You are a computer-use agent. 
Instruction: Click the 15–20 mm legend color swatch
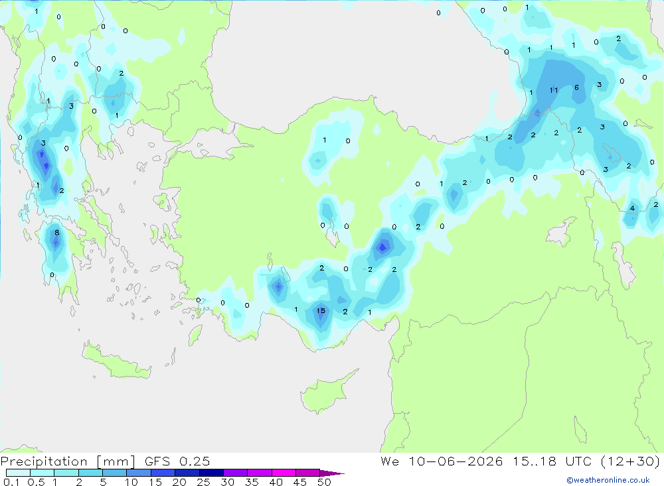click(x=163, y=473)
